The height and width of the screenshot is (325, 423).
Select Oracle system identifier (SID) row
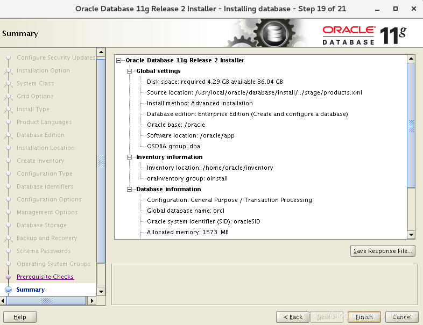pyautogui.click(x=203, y=221)
